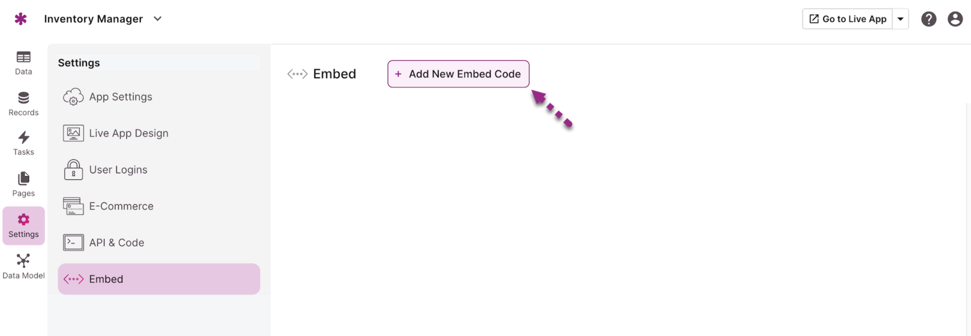Open API & Code settings
971x336 pixels.
click(117, 243)
